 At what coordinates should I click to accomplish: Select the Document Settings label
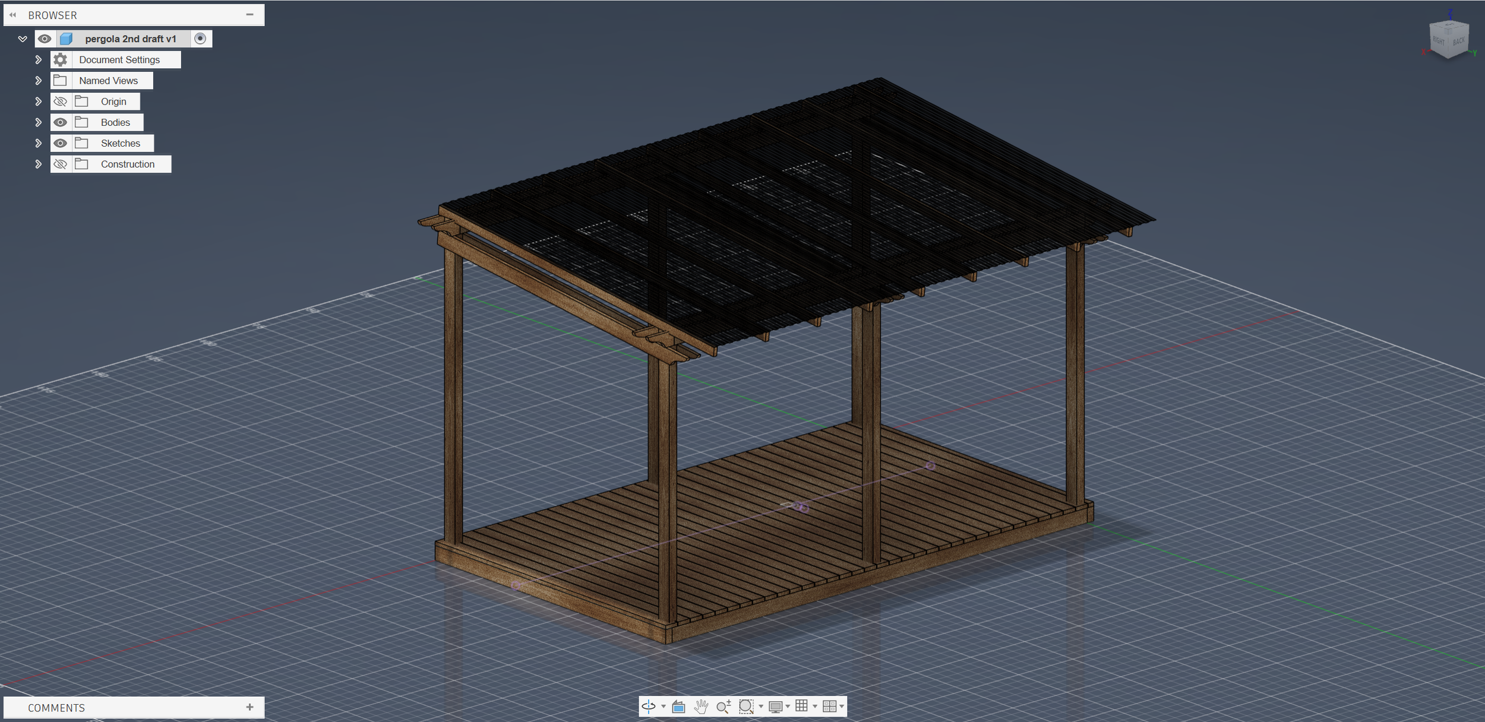point(119,60)
